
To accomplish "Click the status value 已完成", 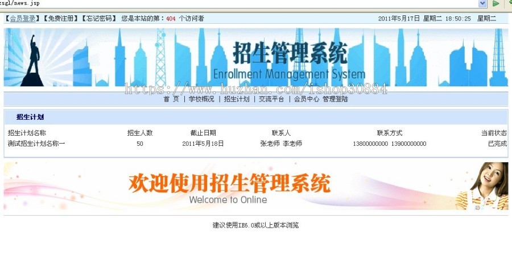I will point(497,144).
